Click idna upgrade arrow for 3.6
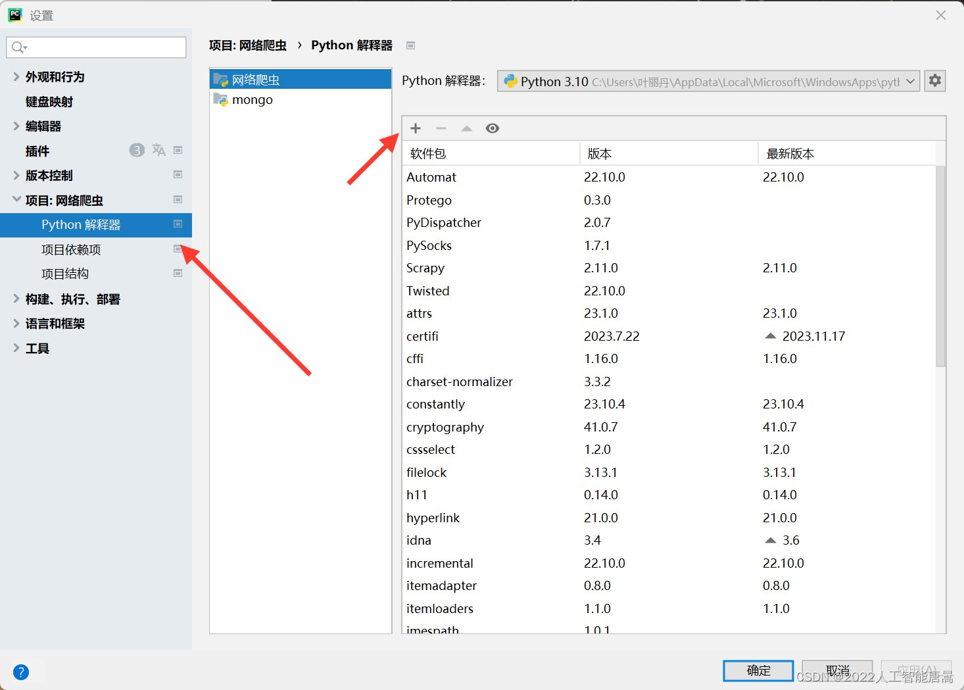 771,540
